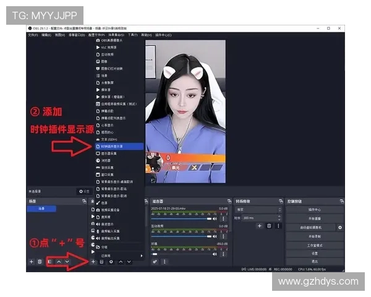Click the mkv track volume slider

click(x=181, y=218)
